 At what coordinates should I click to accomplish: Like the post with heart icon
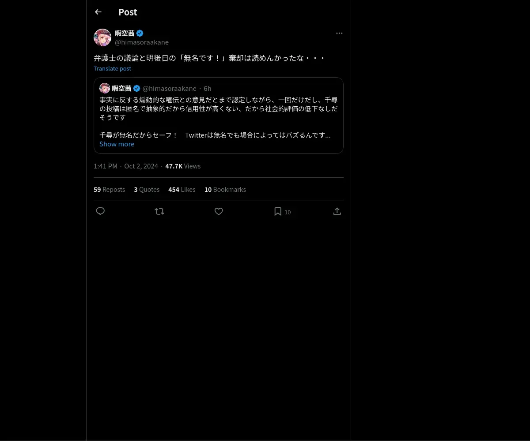click(219, 211)
